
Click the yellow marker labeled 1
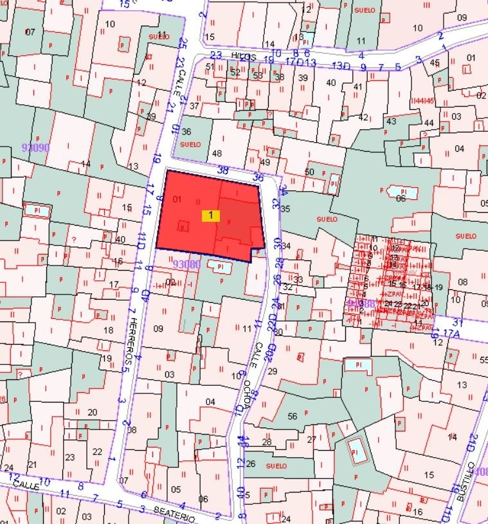(210, 216)
